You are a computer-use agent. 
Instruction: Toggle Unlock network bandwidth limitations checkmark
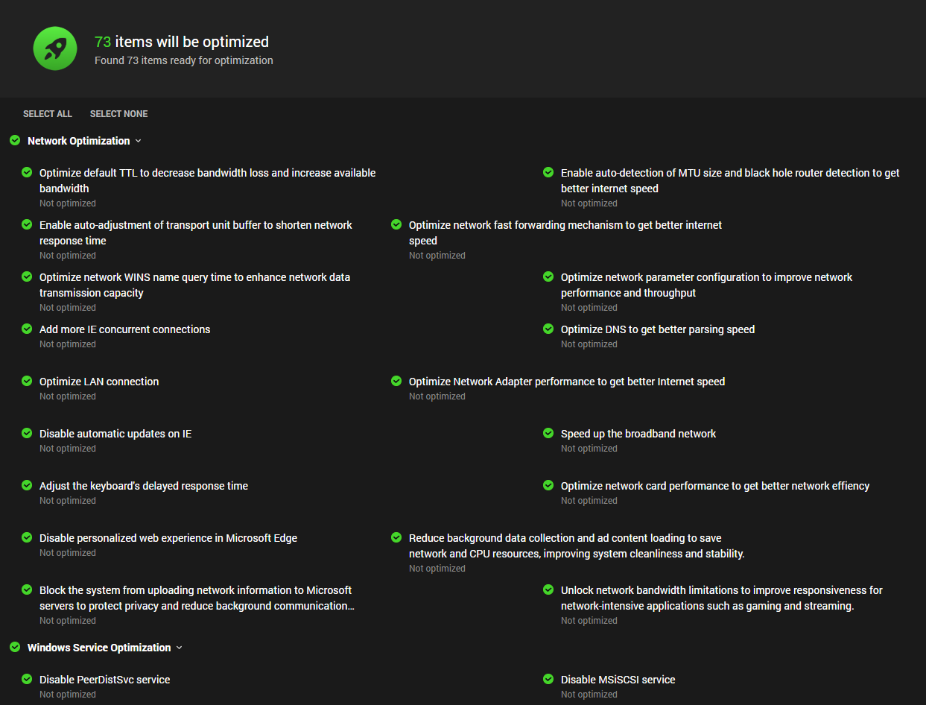(x=548, y=589)
